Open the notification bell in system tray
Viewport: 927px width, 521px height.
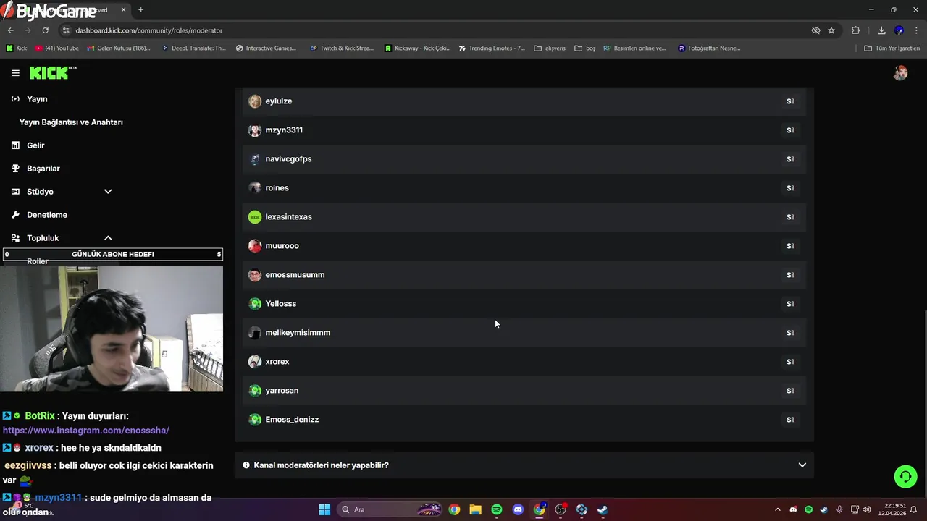[x=914, y=509]
